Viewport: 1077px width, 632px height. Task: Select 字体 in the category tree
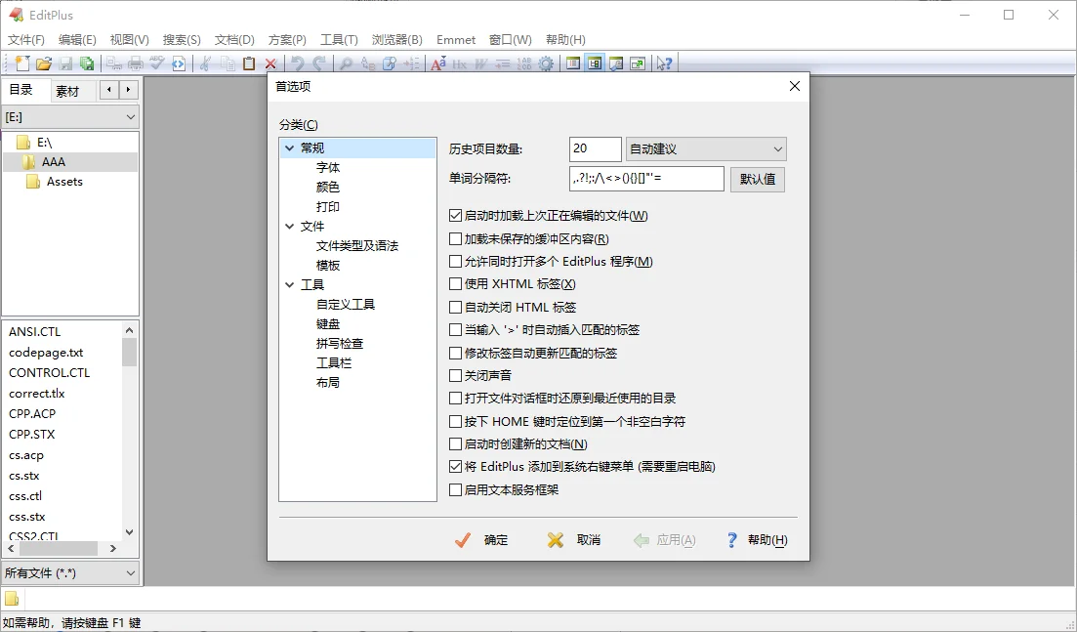pyautogui.click(x=328, y=168)
